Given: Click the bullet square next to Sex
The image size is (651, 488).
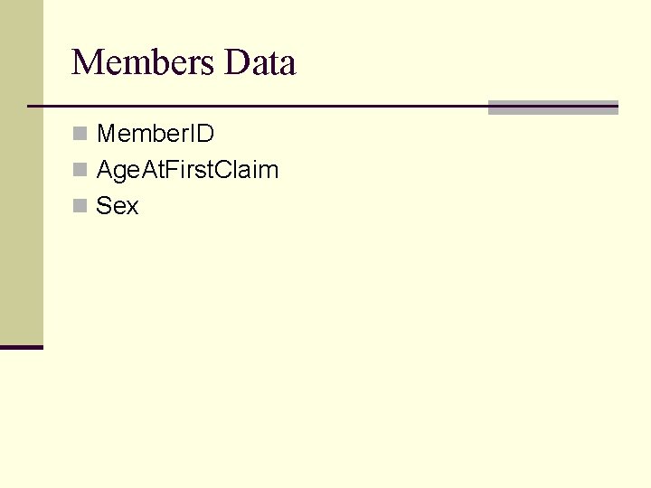Looking at the screenshot, I should [80, 207].
